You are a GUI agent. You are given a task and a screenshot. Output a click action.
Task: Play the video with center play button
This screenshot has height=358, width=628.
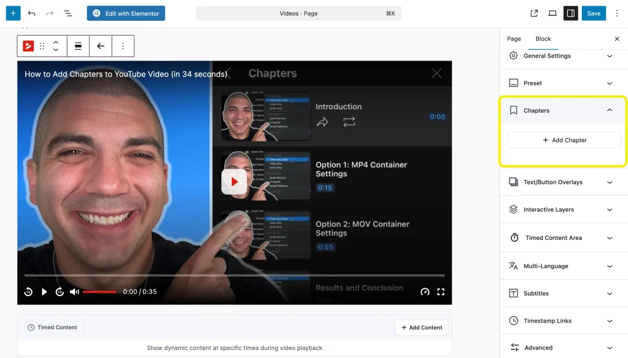(x=234, y=182)
